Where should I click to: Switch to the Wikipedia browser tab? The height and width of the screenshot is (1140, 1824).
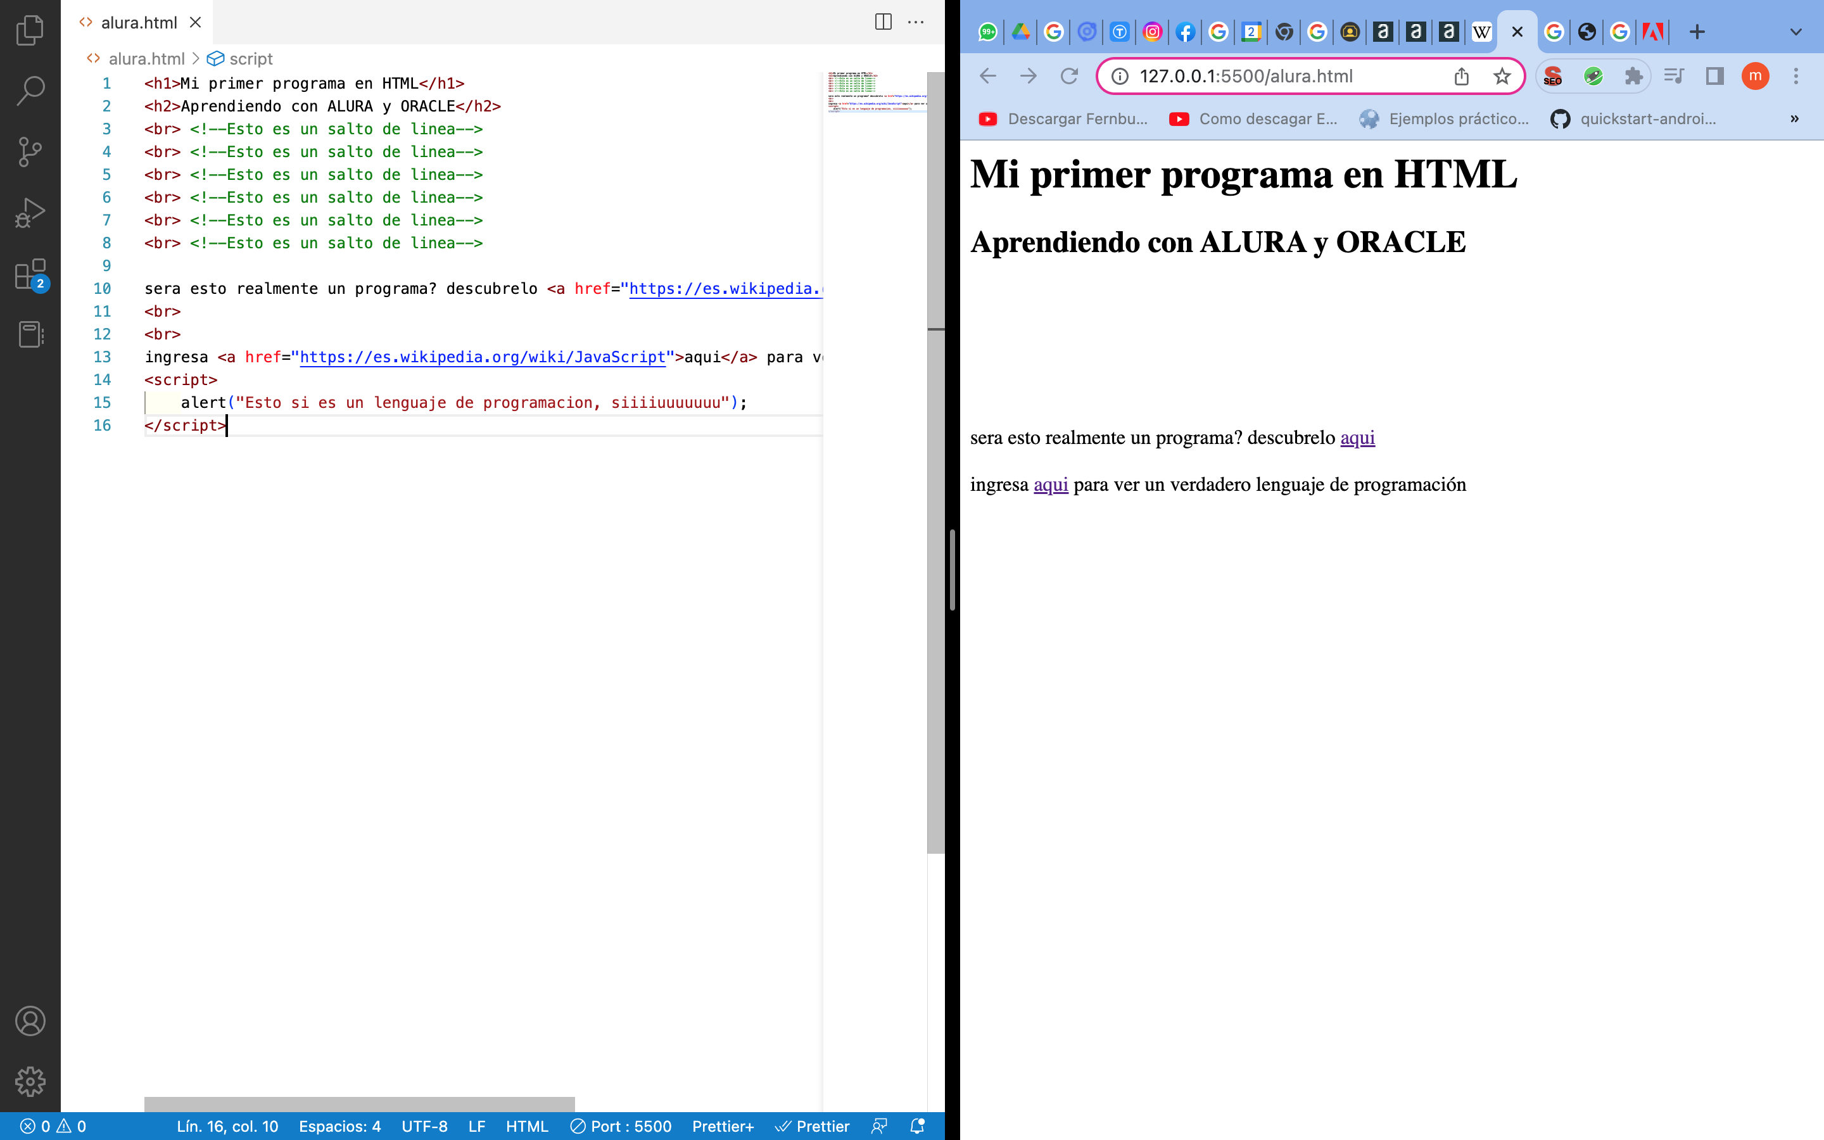click(x=1481, y=32)
